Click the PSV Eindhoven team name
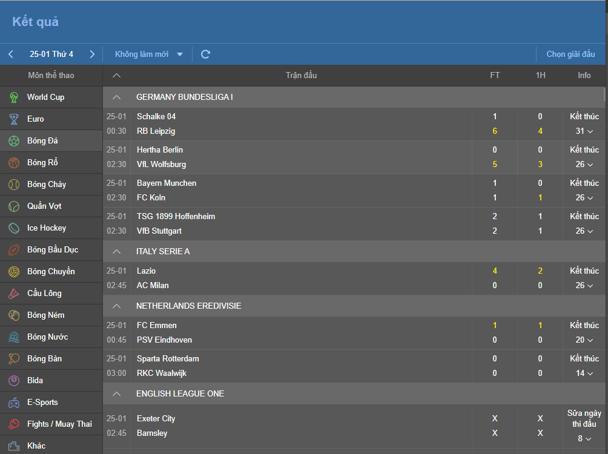 tap(164, 340)
